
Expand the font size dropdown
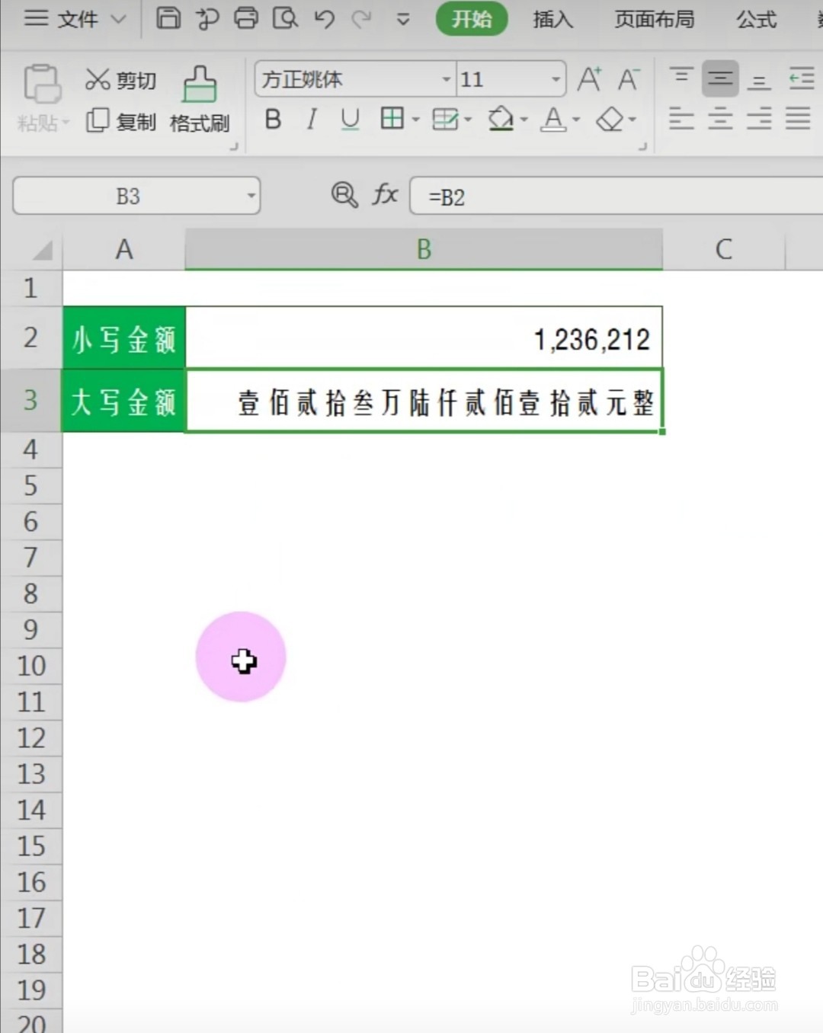tap(556, 79)
